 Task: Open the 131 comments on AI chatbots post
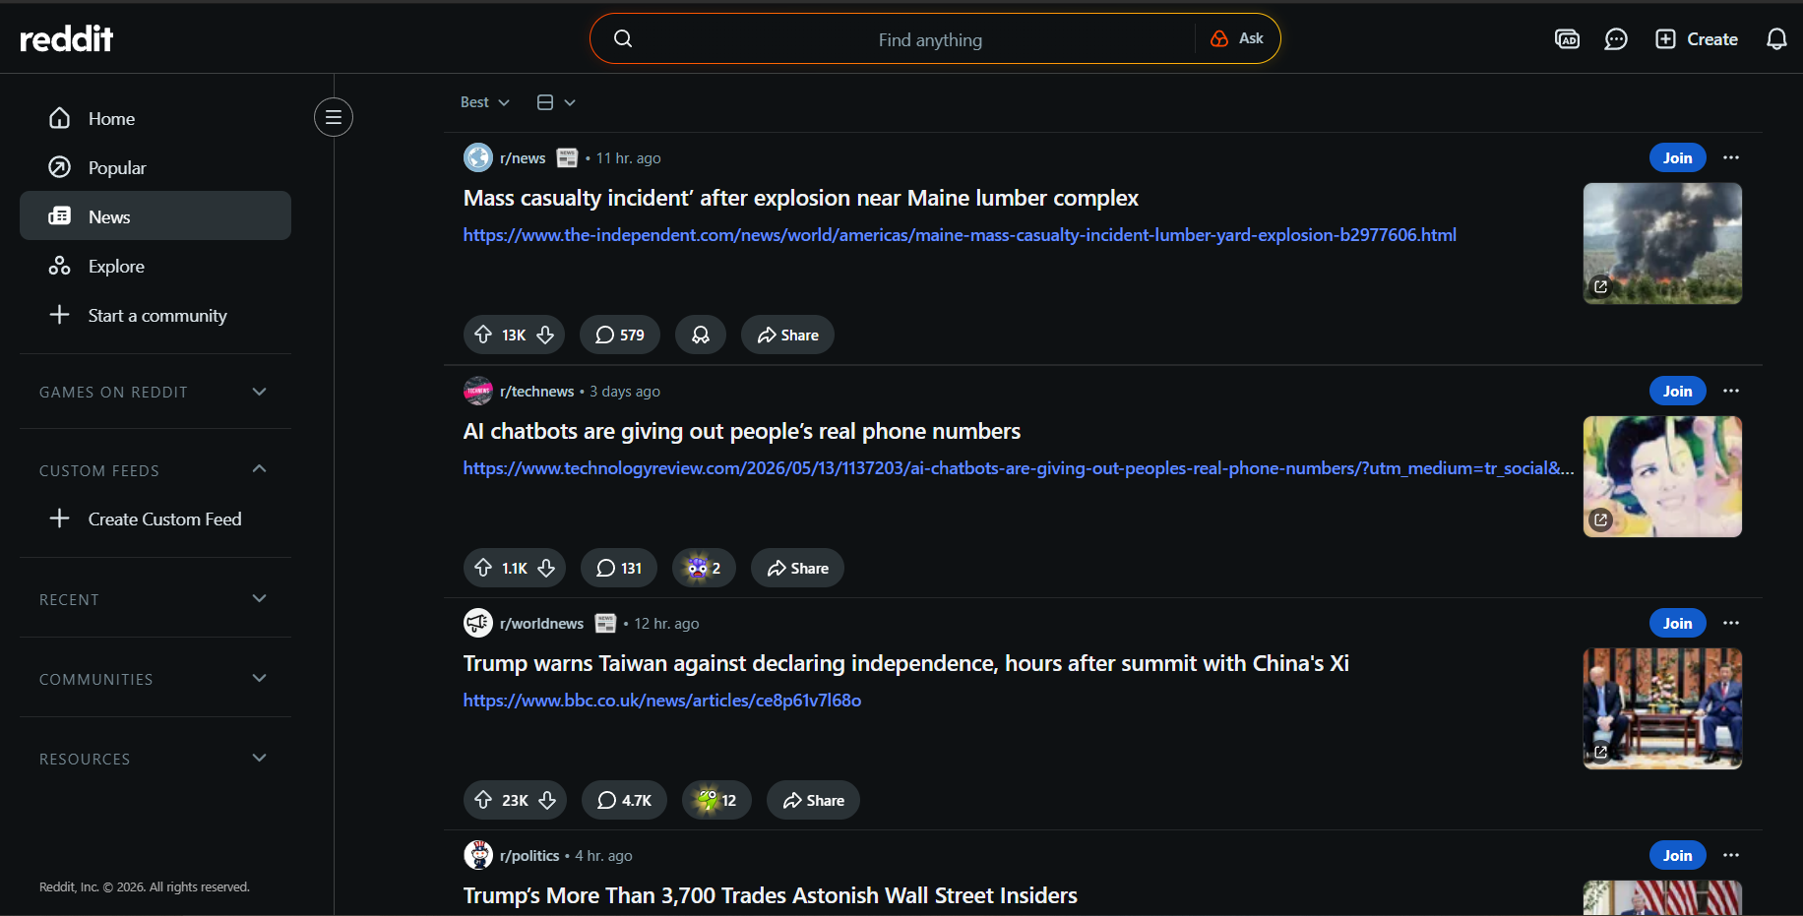(619, 568)
